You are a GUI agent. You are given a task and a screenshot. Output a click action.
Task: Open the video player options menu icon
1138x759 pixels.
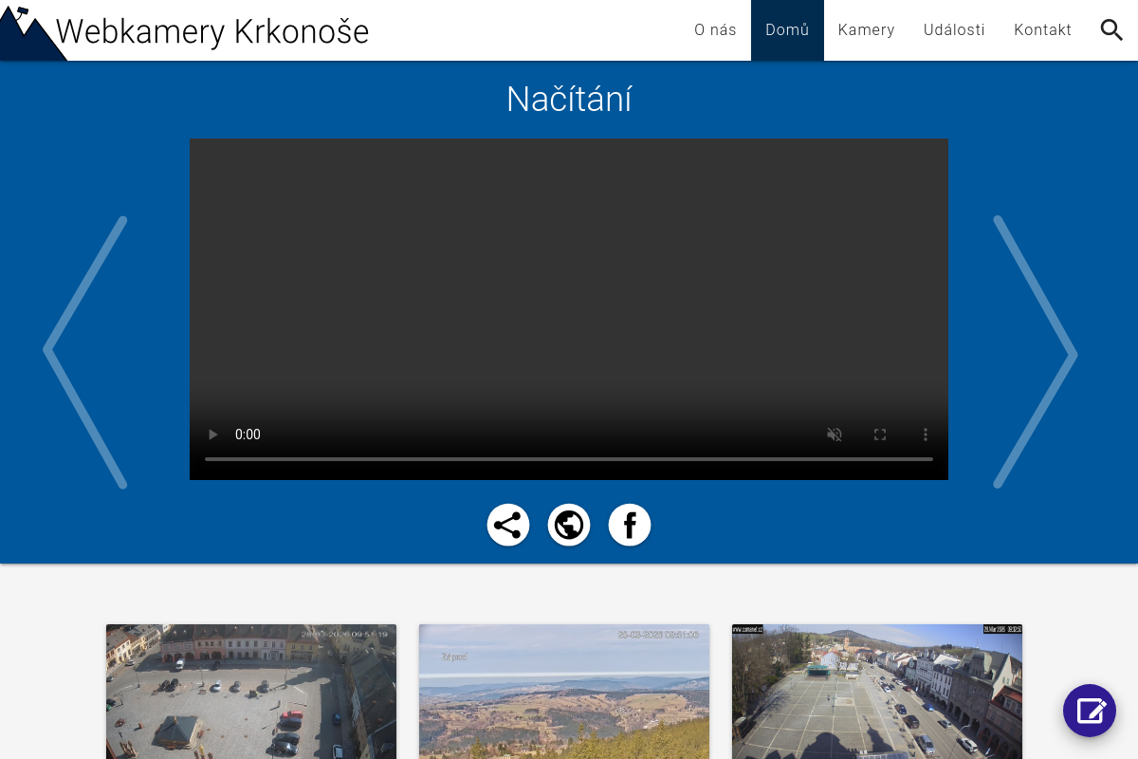(x=926, y=435)
